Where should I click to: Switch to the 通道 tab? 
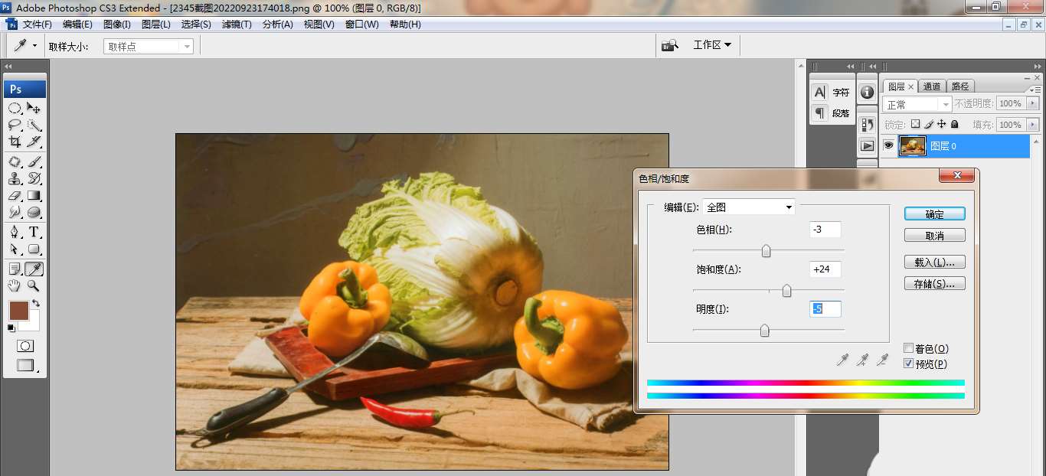pyautogui.click(x=932, y=86)
